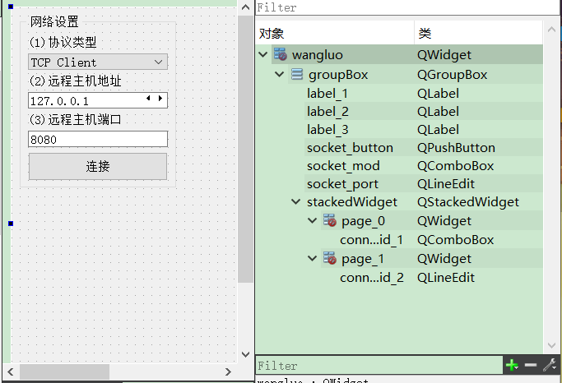Click the left-middle blue selection handle
Image resolution: width=562 pixels, height=383 pixels.
tap(11, 224)
